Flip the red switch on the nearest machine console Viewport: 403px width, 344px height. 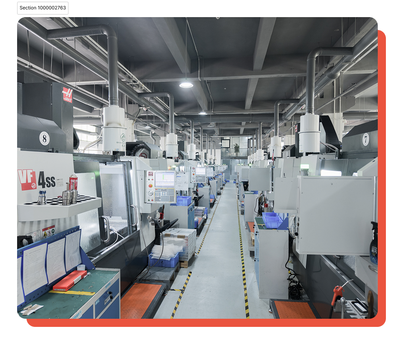pyautogui.click(x=152, y=179)
